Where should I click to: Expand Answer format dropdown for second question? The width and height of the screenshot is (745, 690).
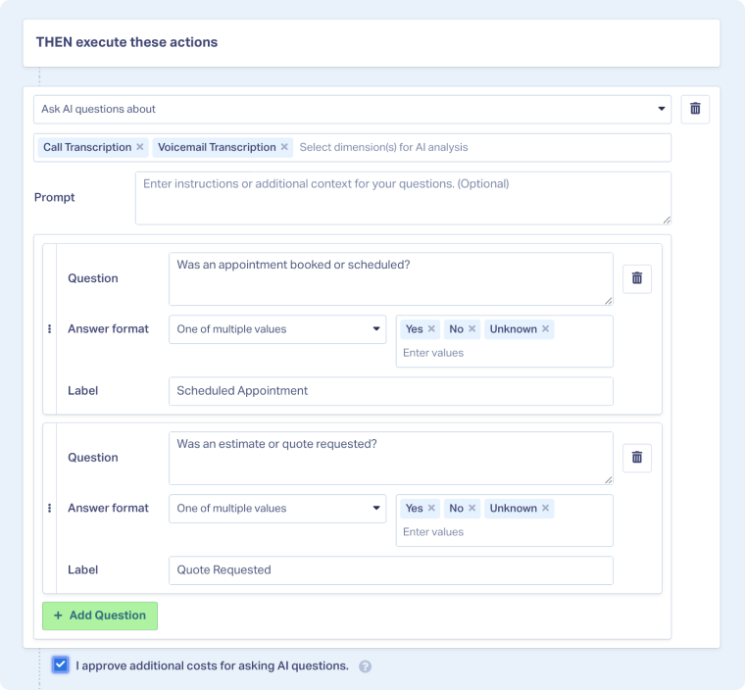(x=277, y=509)
